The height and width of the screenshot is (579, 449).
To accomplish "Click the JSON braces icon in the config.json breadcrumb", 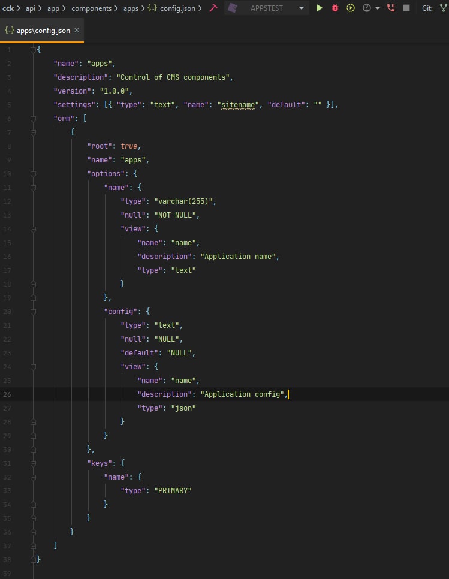I will (x=152, y=8).
